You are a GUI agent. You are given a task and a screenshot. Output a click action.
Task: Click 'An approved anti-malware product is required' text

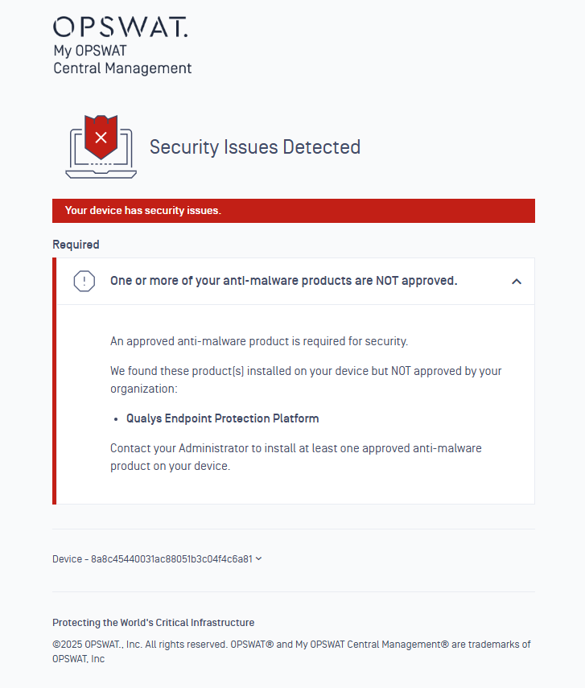point(259,341)
